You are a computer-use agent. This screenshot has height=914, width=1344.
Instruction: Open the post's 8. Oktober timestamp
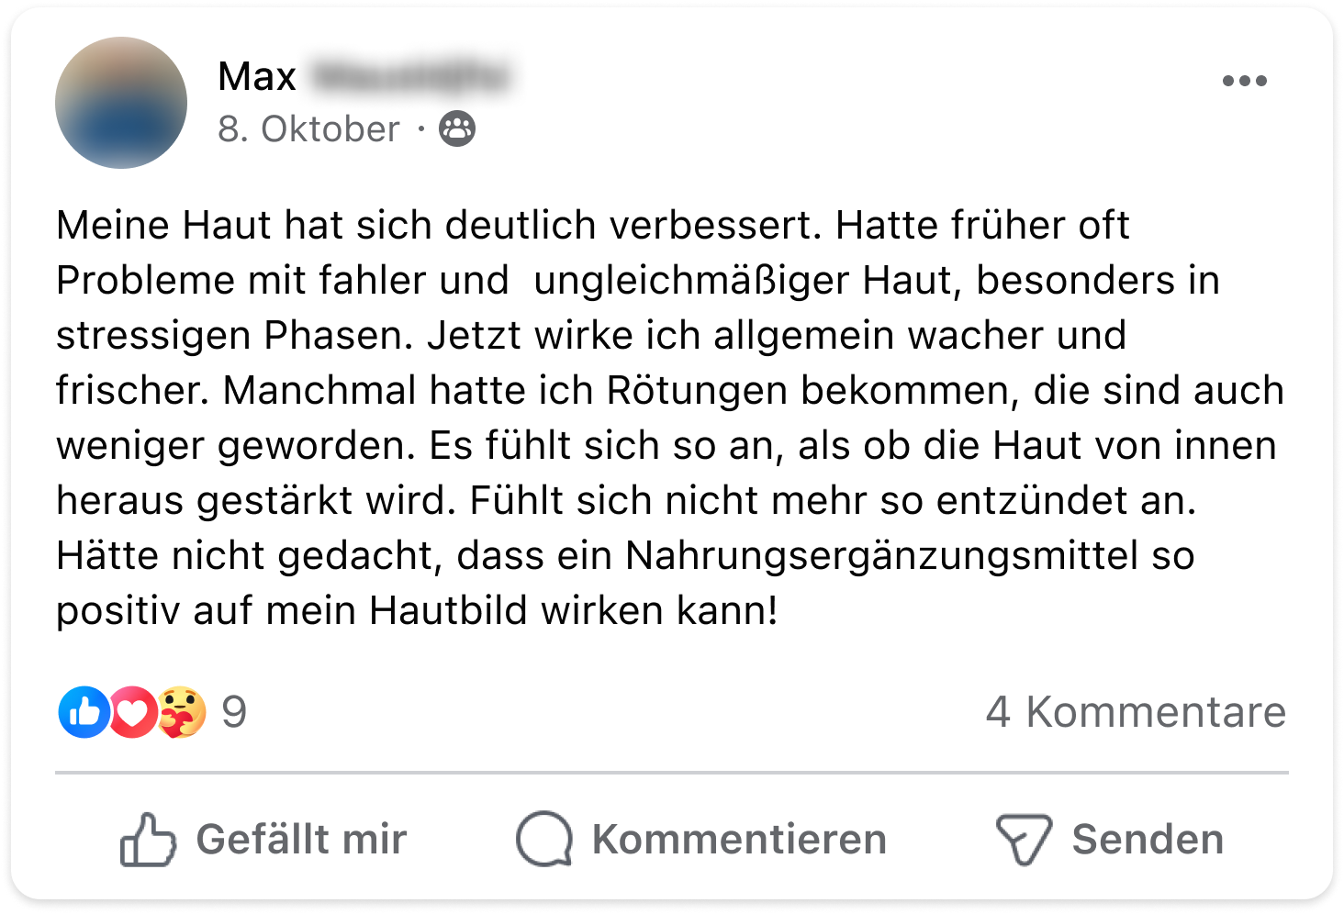tap(308, 129)
